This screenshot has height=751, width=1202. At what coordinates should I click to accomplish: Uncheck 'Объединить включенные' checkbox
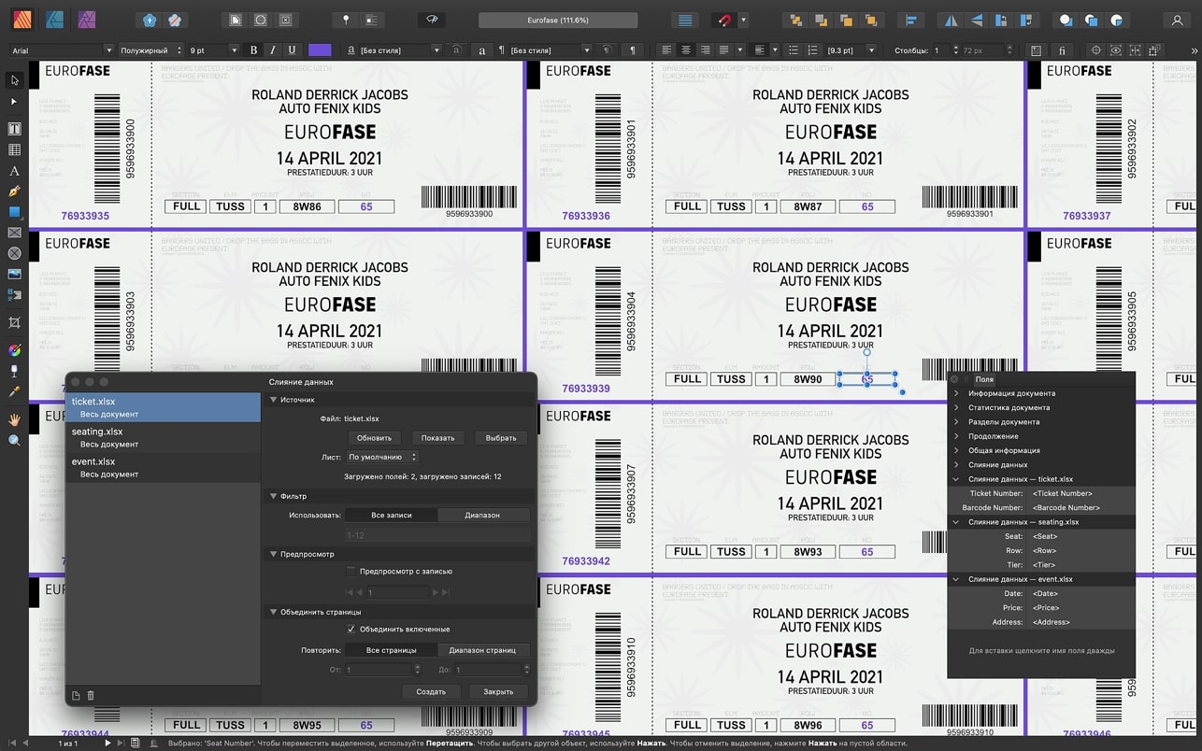pos(351,629)
